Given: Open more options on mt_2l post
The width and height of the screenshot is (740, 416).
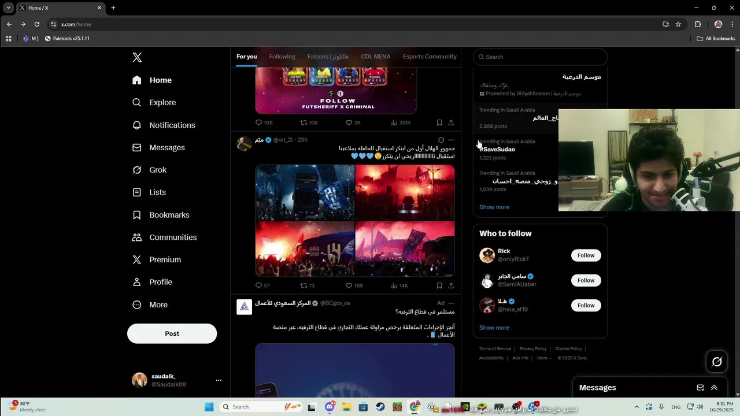Looking at the screenshot, I should pos(451,140).
